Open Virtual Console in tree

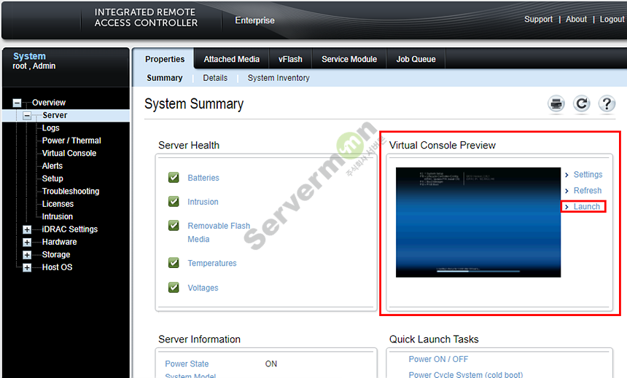[69, 154]
